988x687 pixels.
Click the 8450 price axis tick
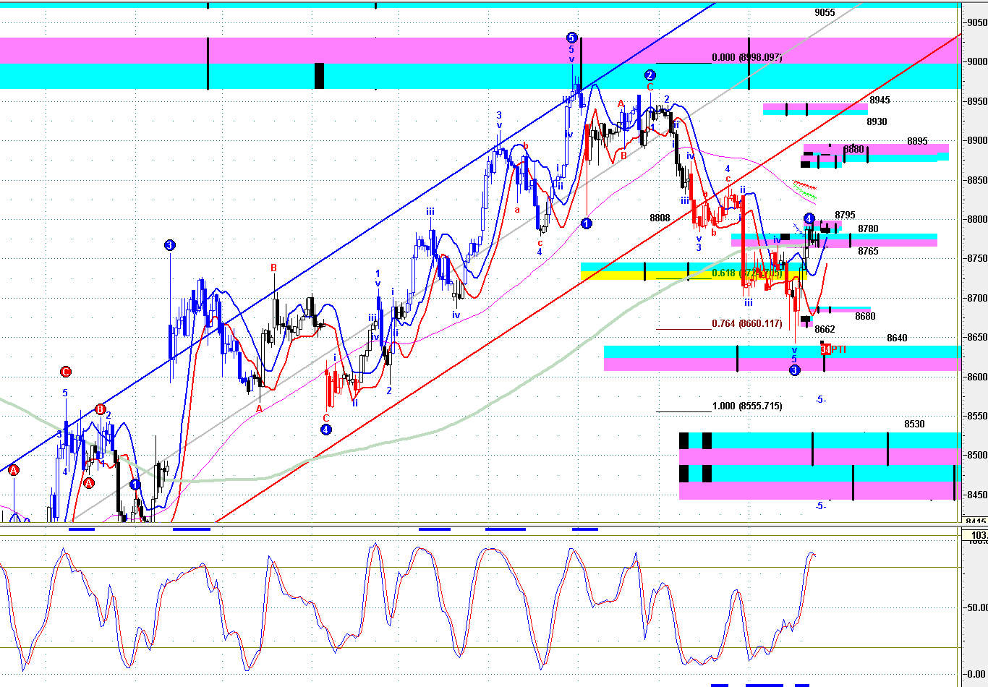[x=977, y=495]
